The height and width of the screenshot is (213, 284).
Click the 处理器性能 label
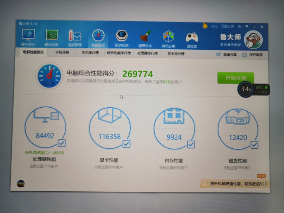click(44, 159)
